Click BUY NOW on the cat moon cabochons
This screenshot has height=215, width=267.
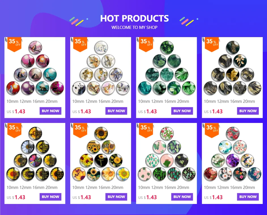click(x=50, y=111)
